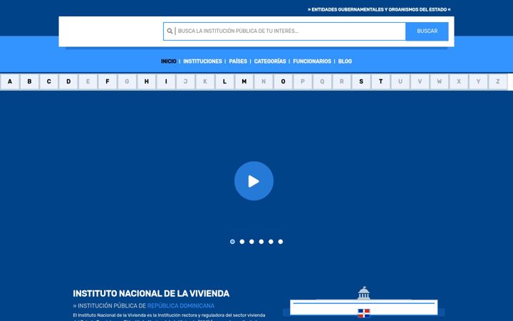Open the BLOG menu item
This screenshot has height=321, width=513.
coord(345,61)
